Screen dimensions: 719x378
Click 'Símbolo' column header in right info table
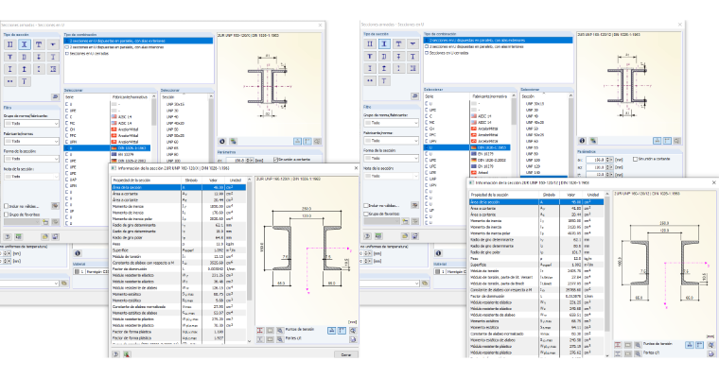550,195
